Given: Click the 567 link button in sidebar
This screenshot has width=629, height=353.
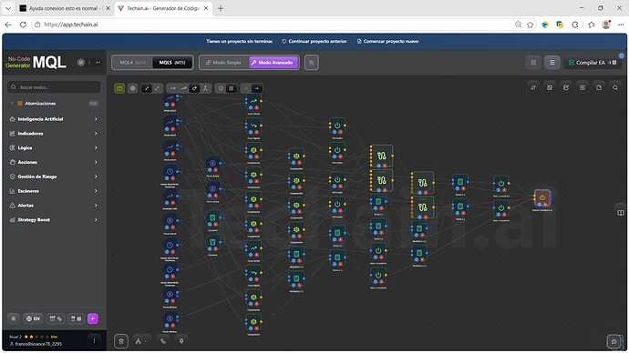Looking at the screenshot, I should pyautogui.click(x=56, y=318).
